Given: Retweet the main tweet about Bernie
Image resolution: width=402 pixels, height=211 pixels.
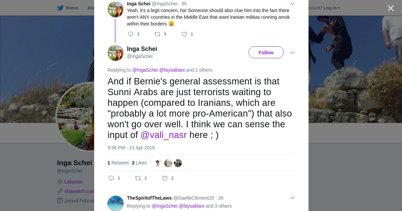Looking at the screenshot, I should pos(138,178).
